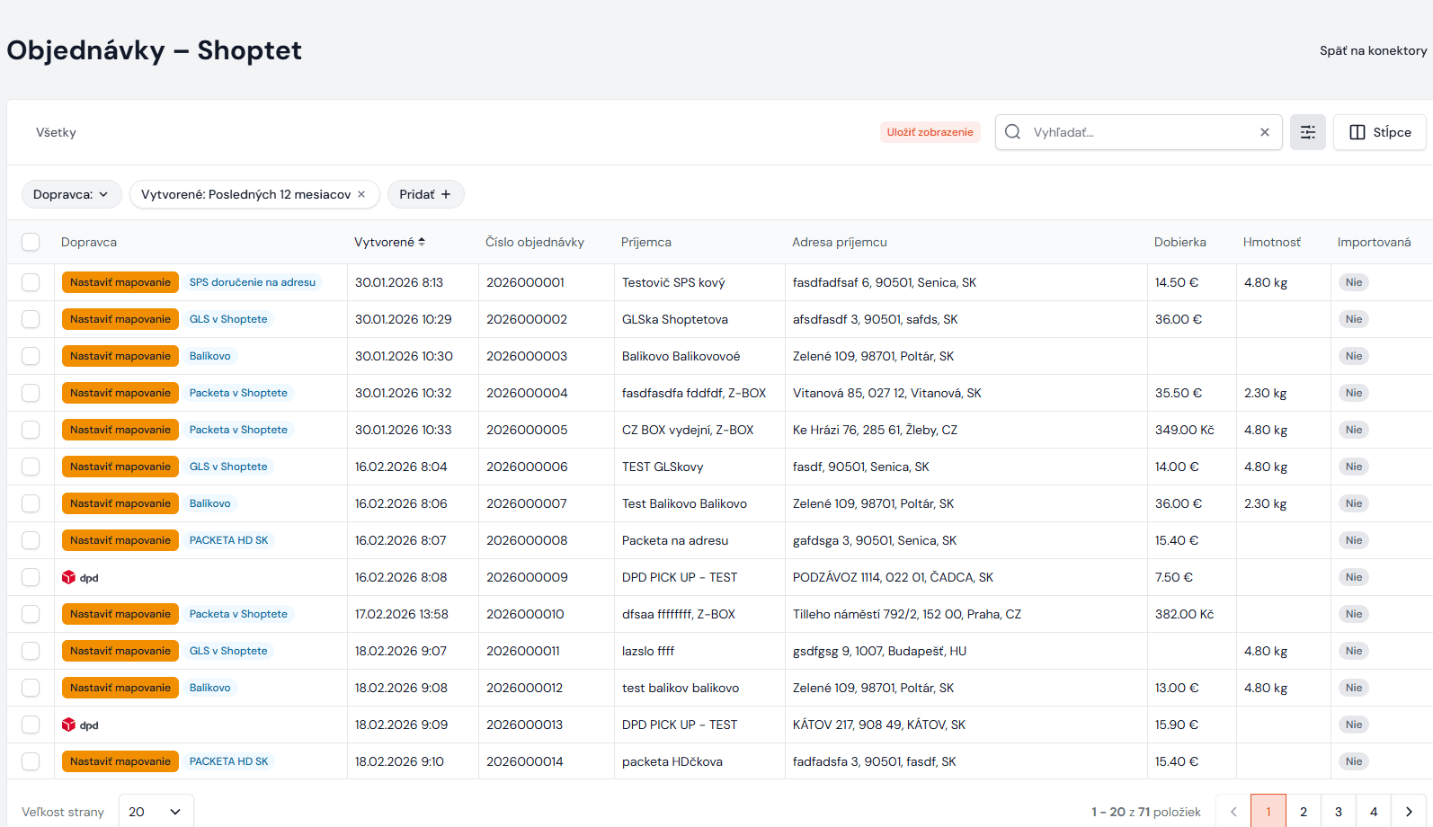Select order 2026000004 checkbox
Viewport: 1433px width, 827px height.
[31, 393]
